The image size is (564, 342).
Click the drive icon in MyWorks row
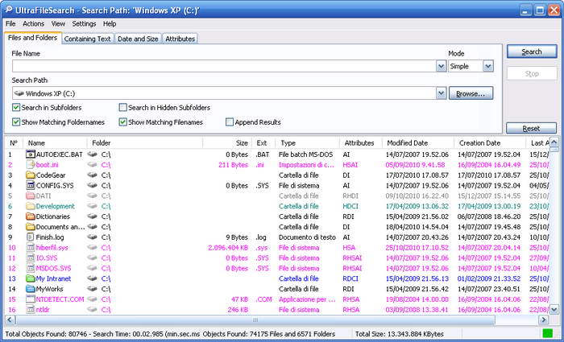93,289
